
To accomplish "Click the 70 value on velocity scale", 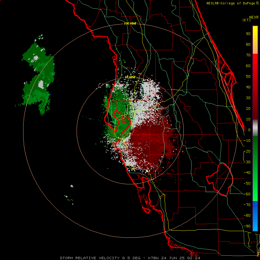I will pyautogui.click(x=248, y=55).
